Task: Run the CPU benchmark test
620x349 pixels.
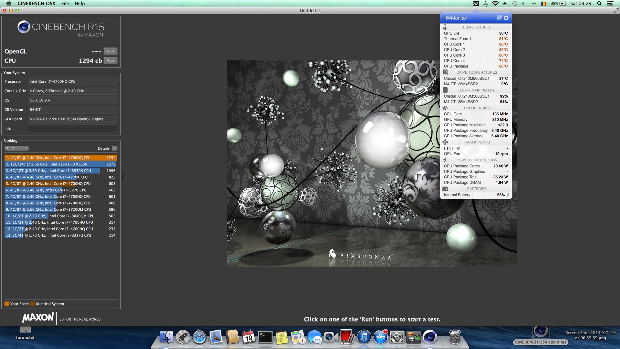Action: coord(110,60)
